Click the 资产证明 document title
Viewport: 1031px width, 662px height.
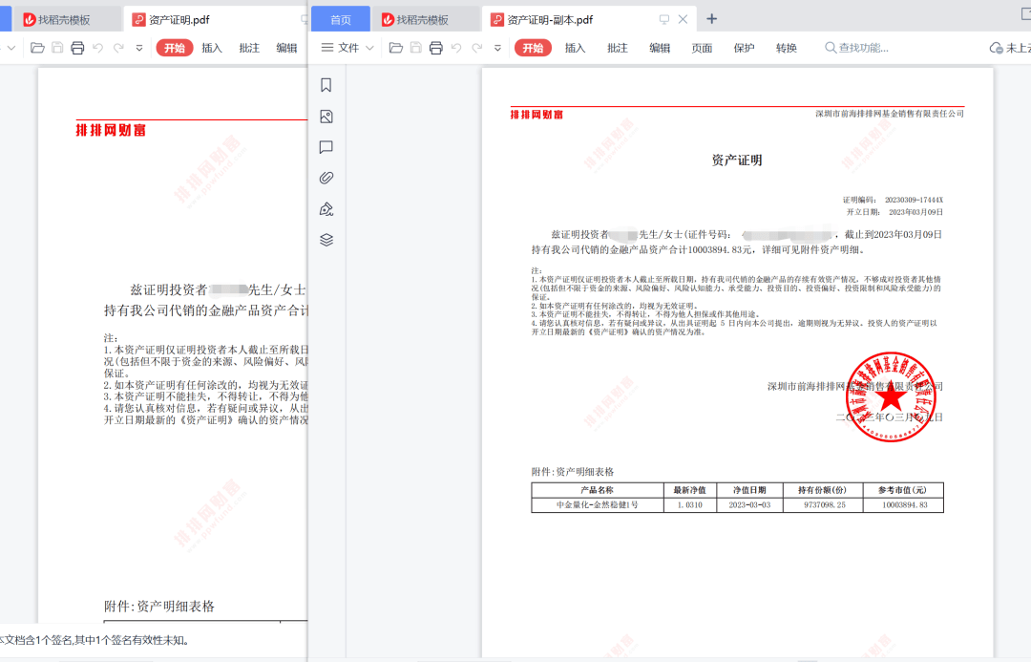(736, 160)
